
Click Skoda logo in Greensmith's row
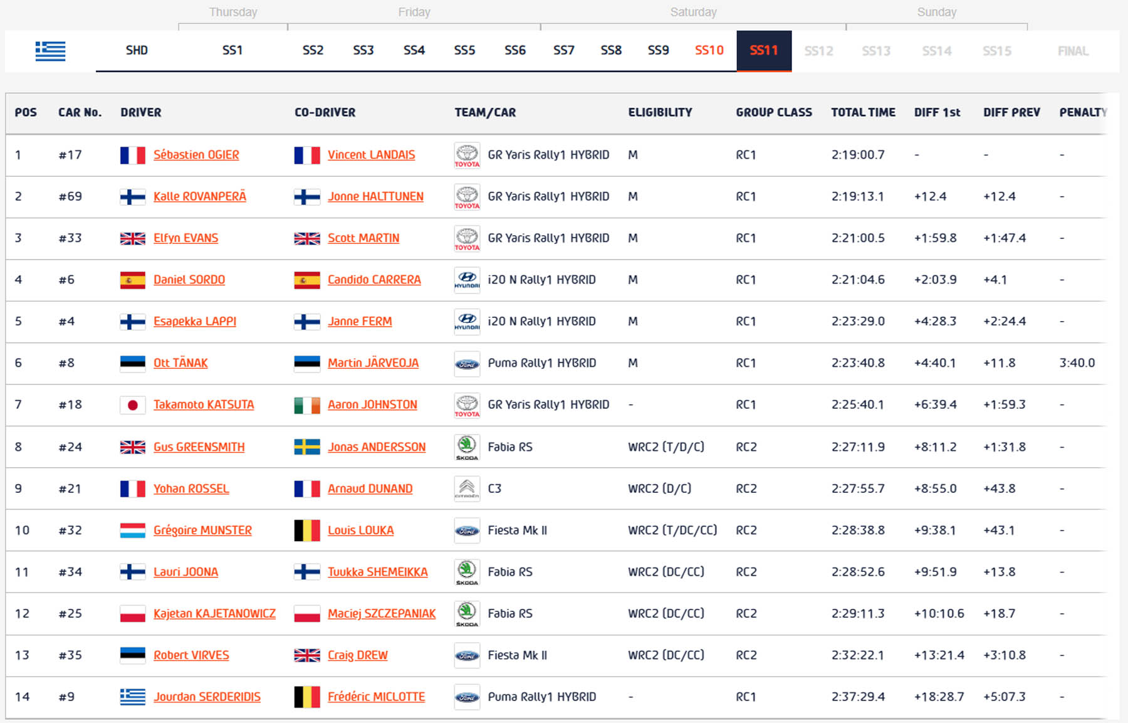(x=467, y=447)
